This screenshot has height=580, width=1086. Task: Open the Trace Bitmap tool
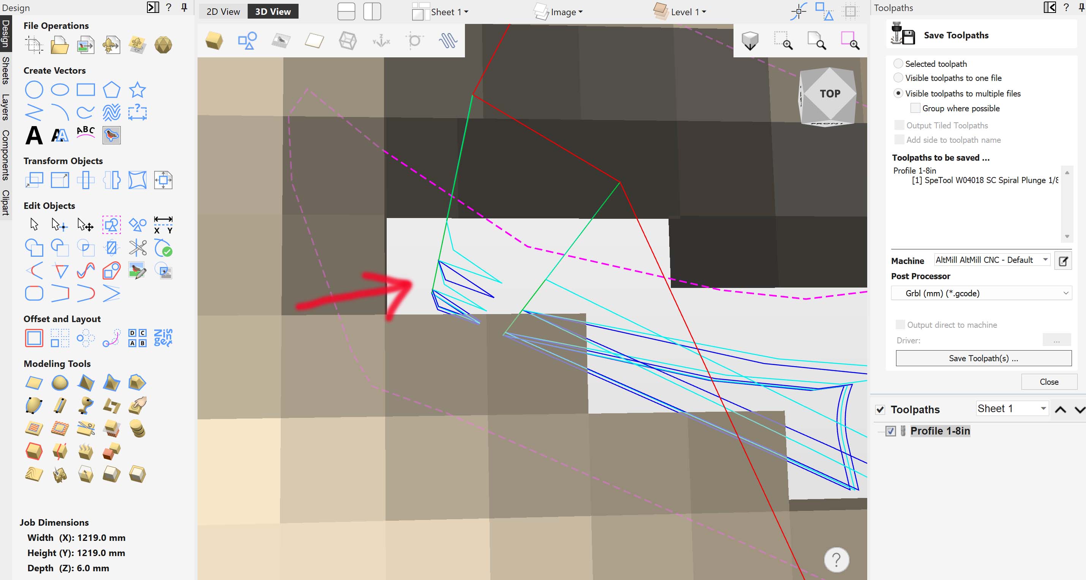pos(111,135)
